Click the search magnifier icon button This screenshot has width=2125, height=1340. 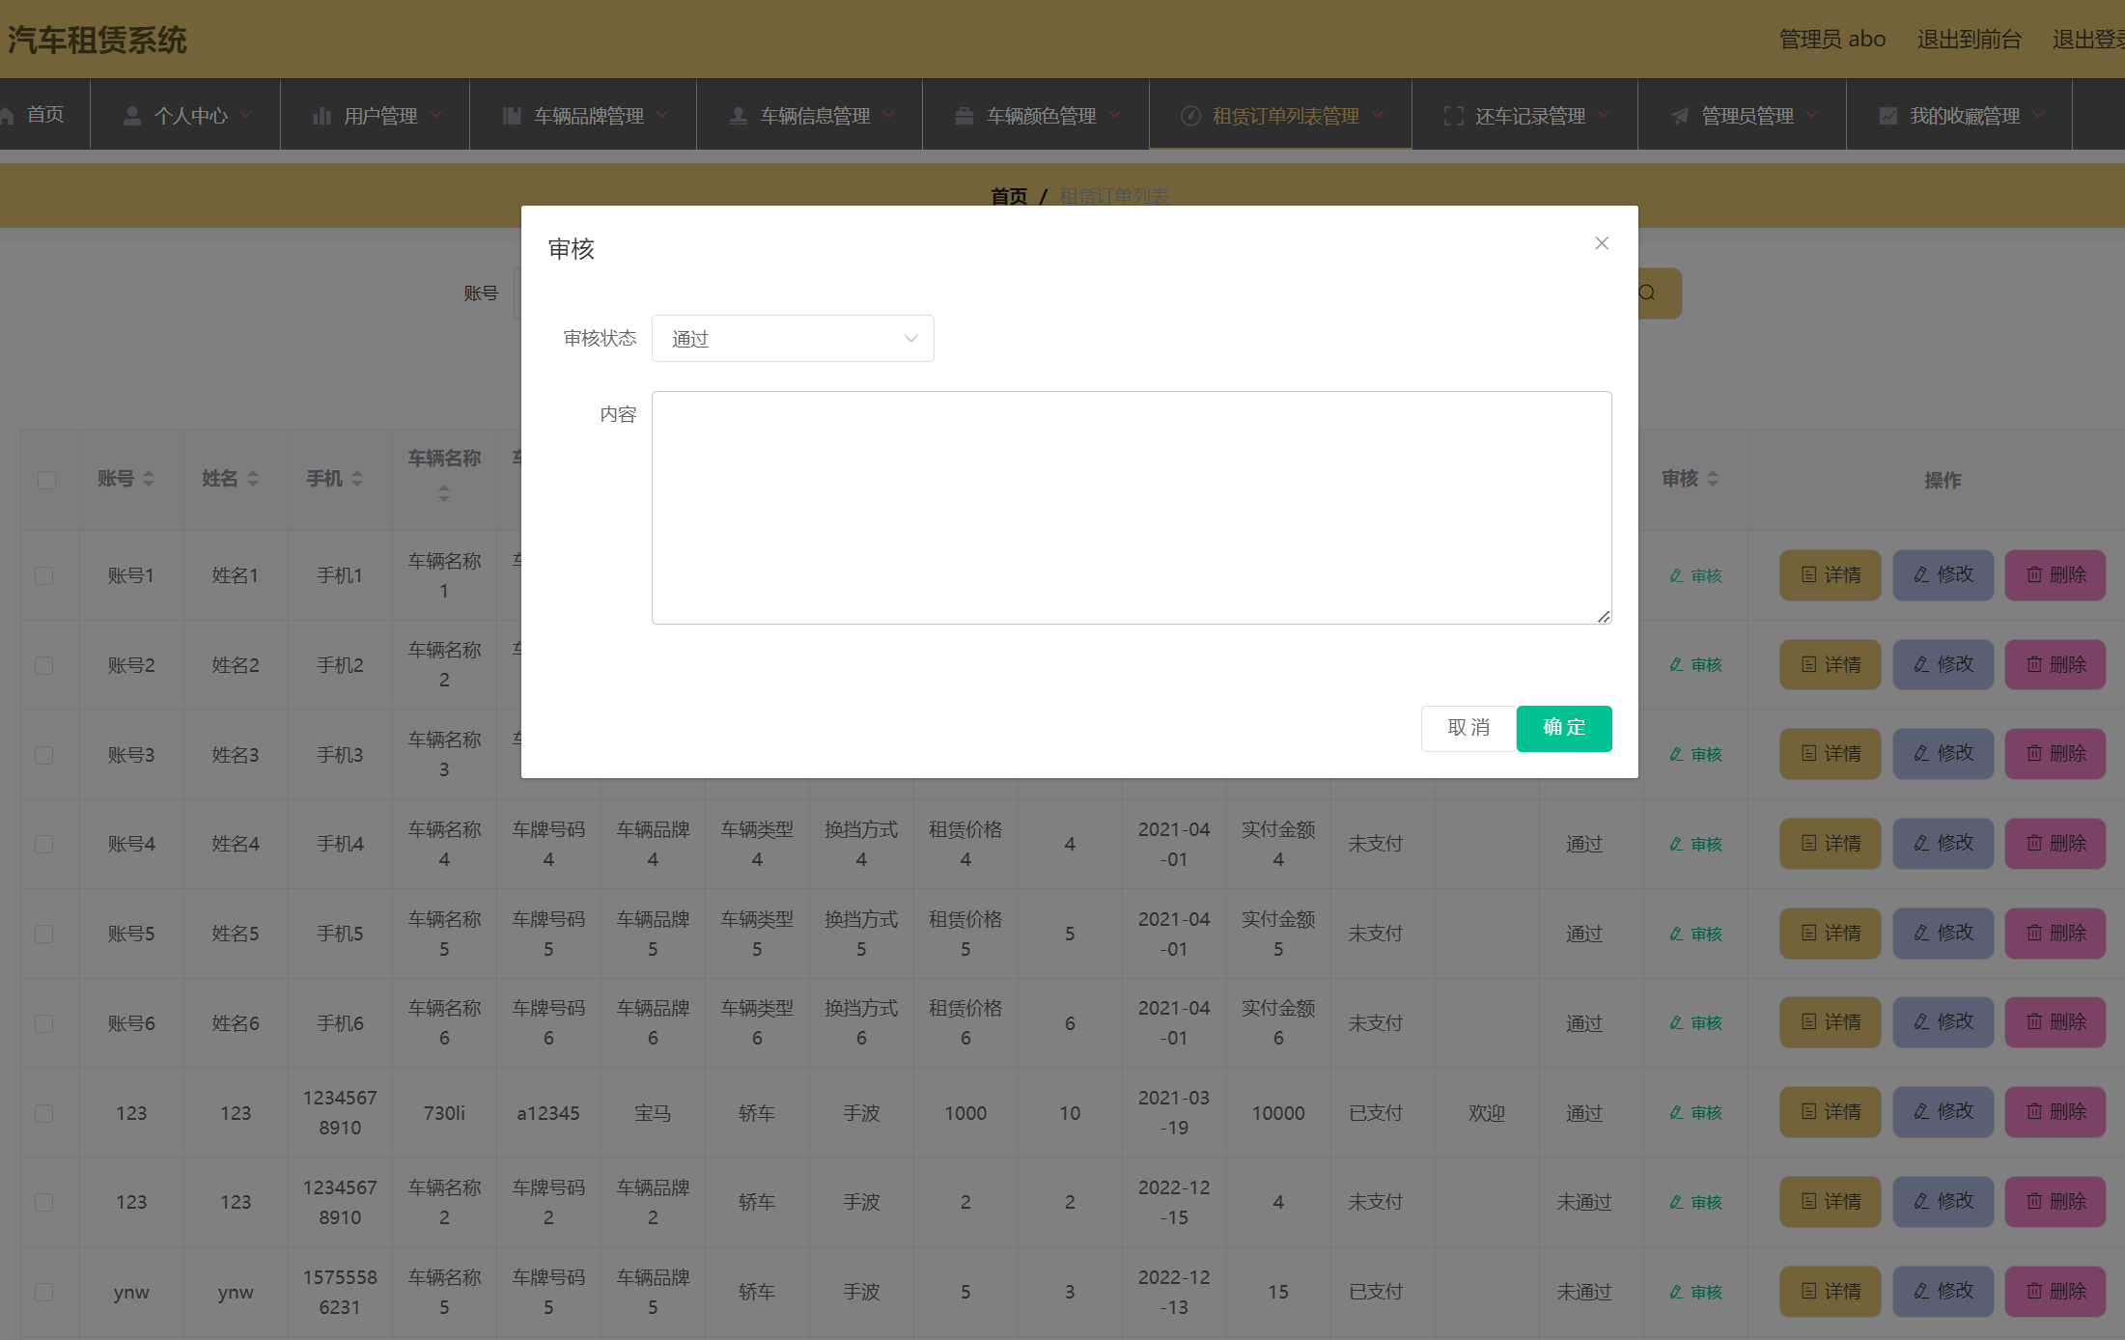(x=1647, y=293)
